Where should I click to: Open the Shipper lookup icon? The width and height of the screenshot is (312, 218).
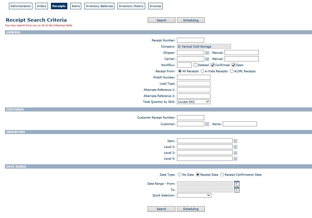point(207,52)
